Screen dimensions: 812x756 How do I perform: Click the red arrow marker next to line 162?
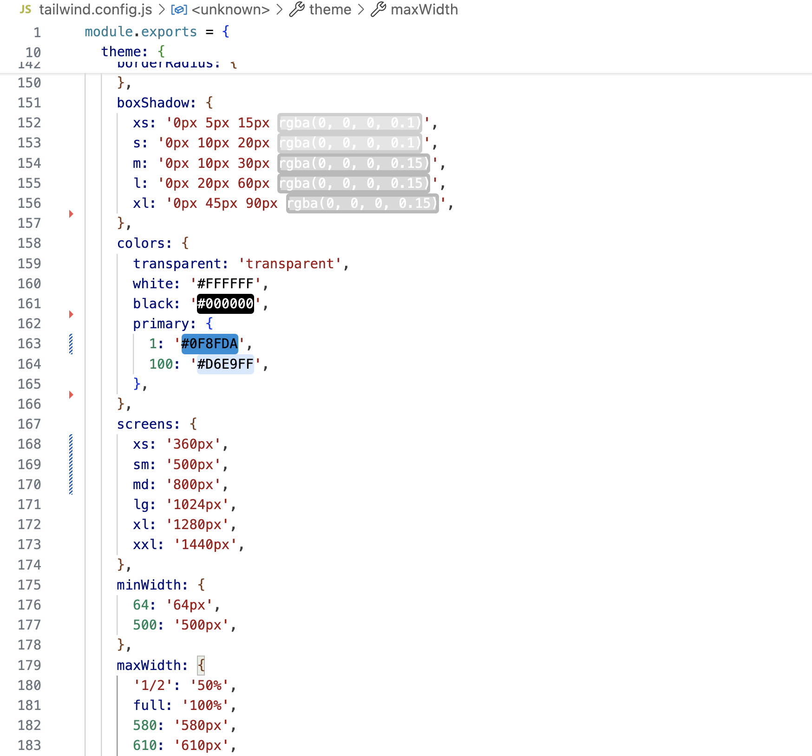71,314
